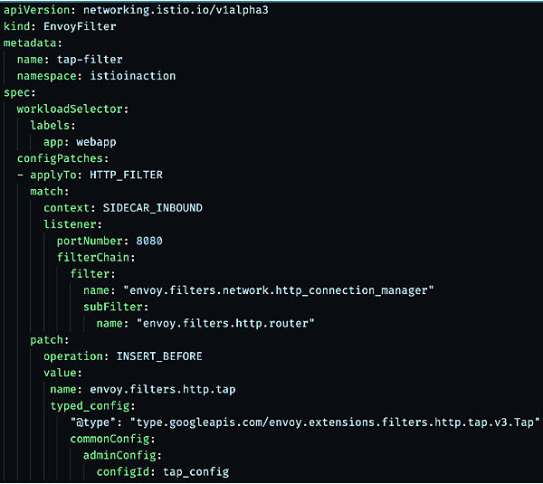This screenshot has width=543, height=484.
Task: Click the INSERT_BEFORE operation value
Action: (158, 356)
